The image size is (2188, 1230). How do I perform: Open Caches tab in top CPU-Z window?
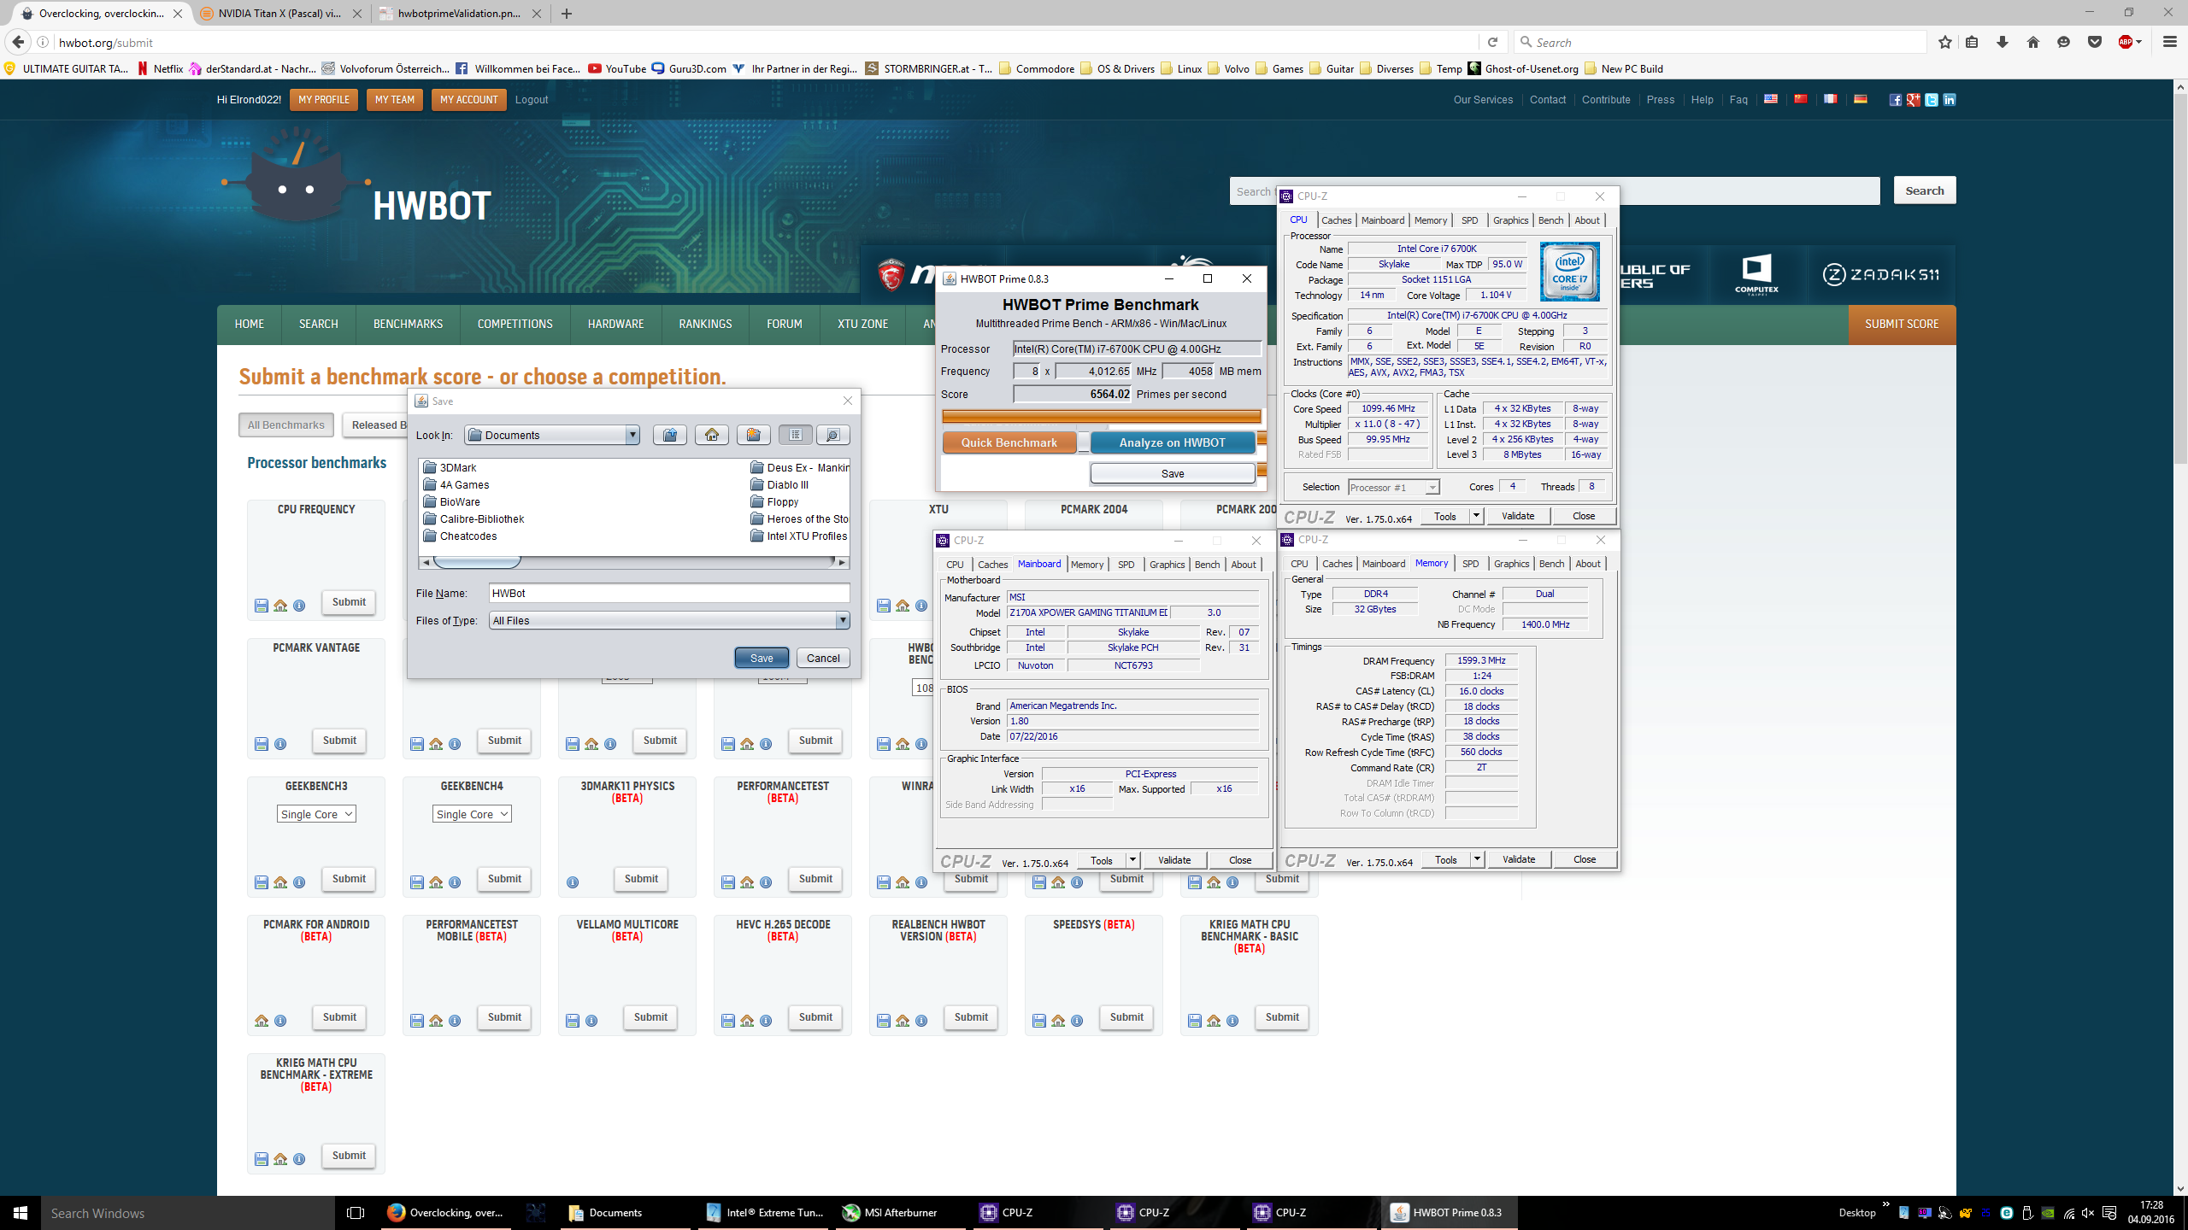[x=1336, y=220]
